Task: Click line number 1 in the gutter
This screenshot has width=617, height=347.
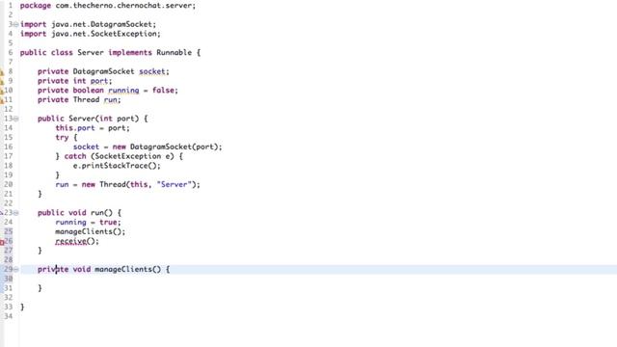Action: click(x=11, y=6)
